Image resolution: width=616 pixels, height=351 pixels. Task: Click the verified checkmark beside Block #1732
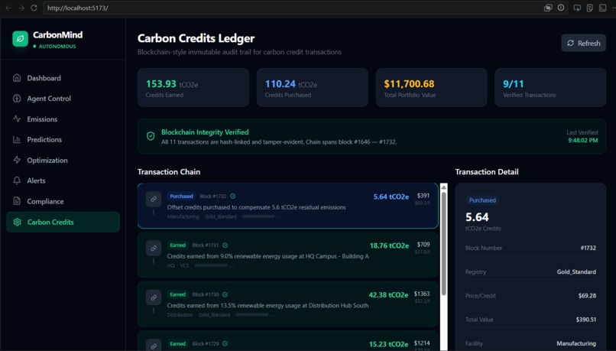[x=233, y=196]
